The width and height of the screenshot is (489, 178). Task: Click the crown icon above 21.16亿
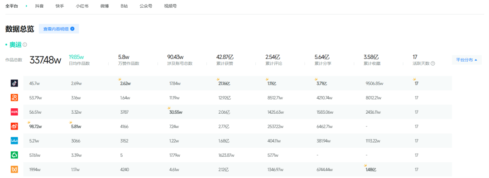click(218, 80)
